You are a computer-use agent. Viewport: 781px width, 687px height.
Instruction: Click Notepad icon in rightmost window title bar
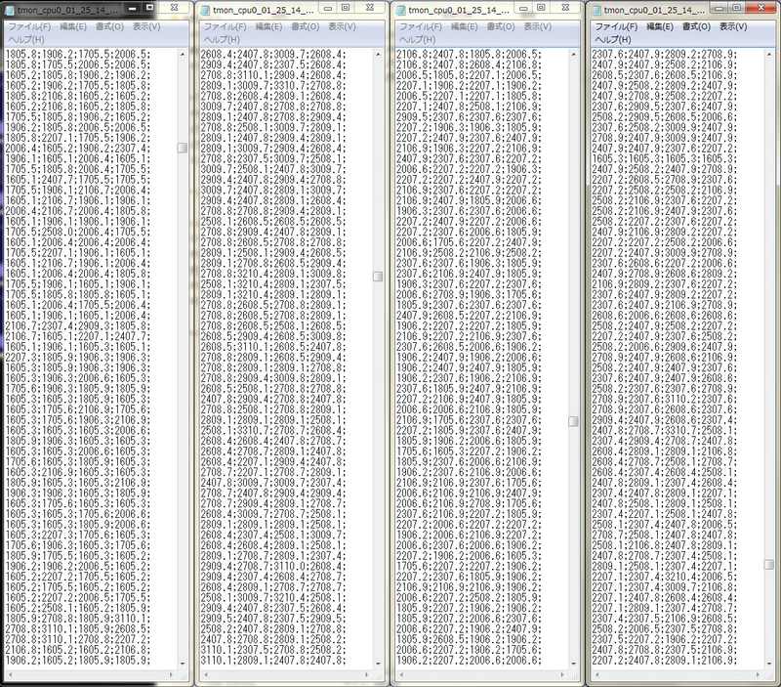[596, 10]
